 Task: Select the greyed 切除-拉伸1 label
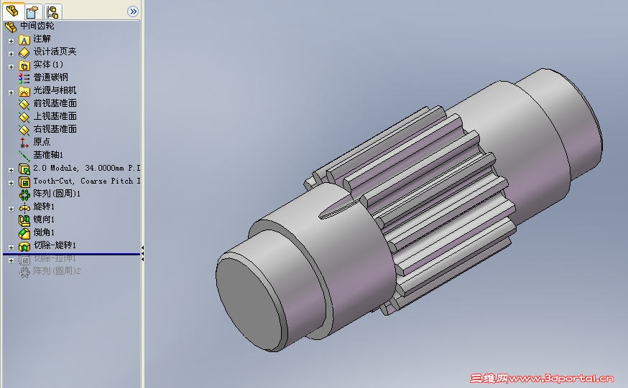[55, 259]
